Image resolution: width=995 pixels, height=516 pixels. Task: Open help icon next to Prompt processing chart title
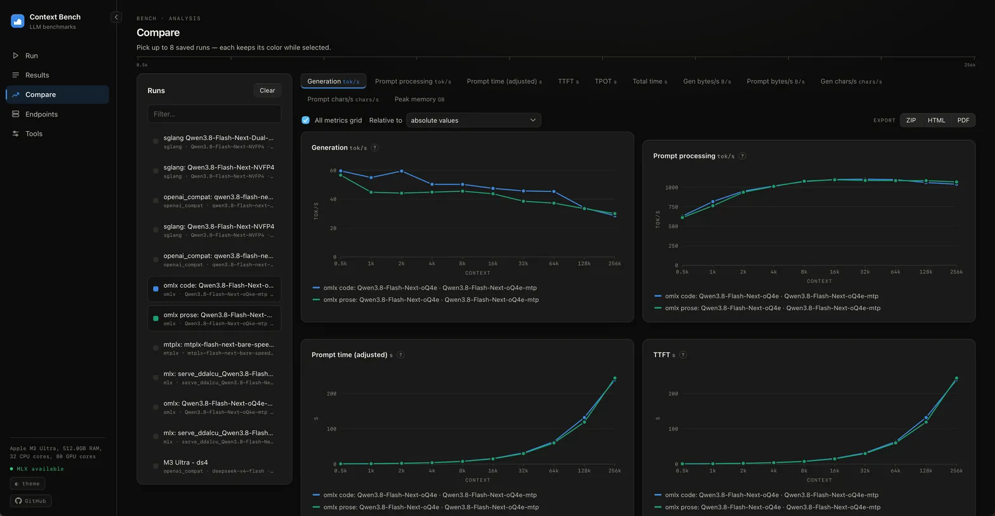pyautogui.click(x=742, y=156)
